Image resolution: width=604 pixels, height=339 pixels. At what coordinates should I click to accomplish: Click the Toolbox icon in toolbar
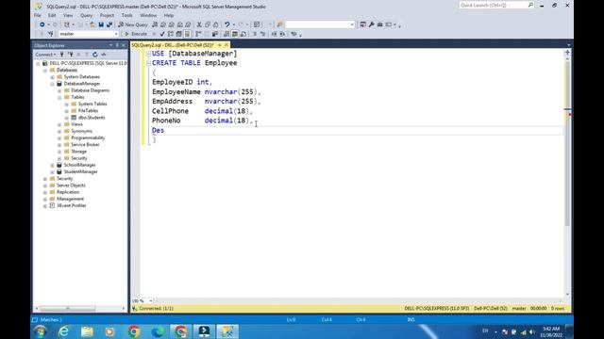click(x=379, y=24)
